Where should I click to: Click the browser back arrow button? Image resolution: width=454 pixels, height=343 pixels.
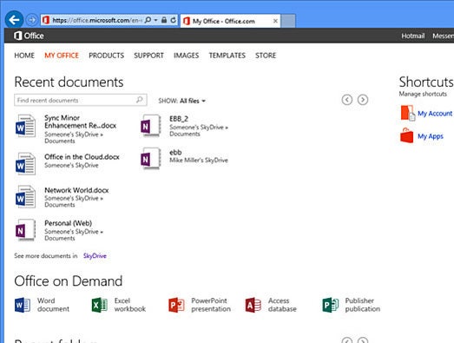click(x=14, y=20)
